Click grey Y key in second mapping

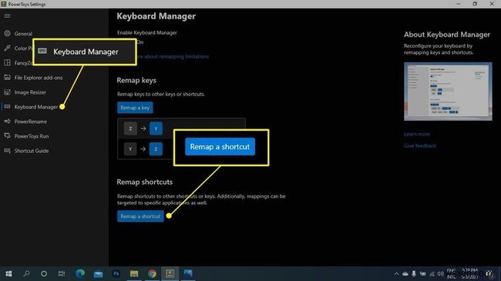click(x=130, y=149)
